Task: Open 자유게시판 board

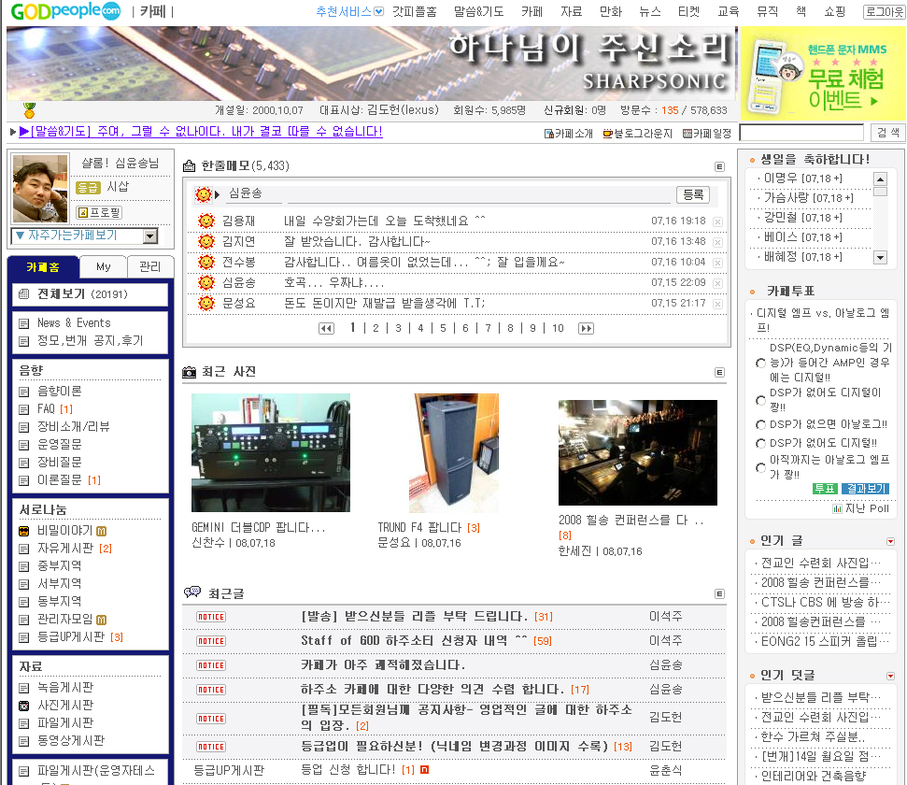Action: [x=65, y=549]
